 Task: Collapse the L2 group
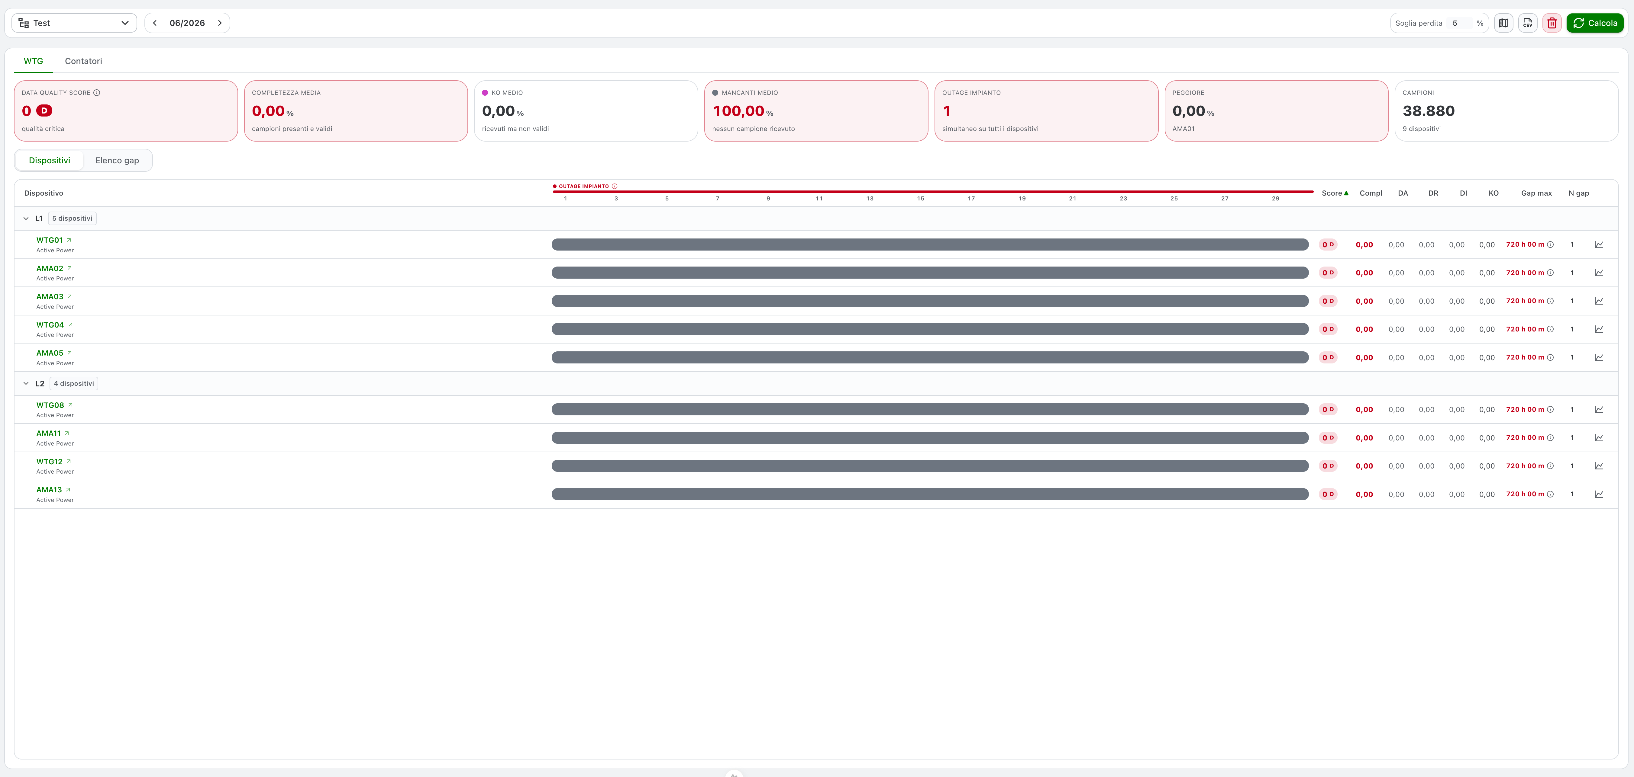pos(26,383)
